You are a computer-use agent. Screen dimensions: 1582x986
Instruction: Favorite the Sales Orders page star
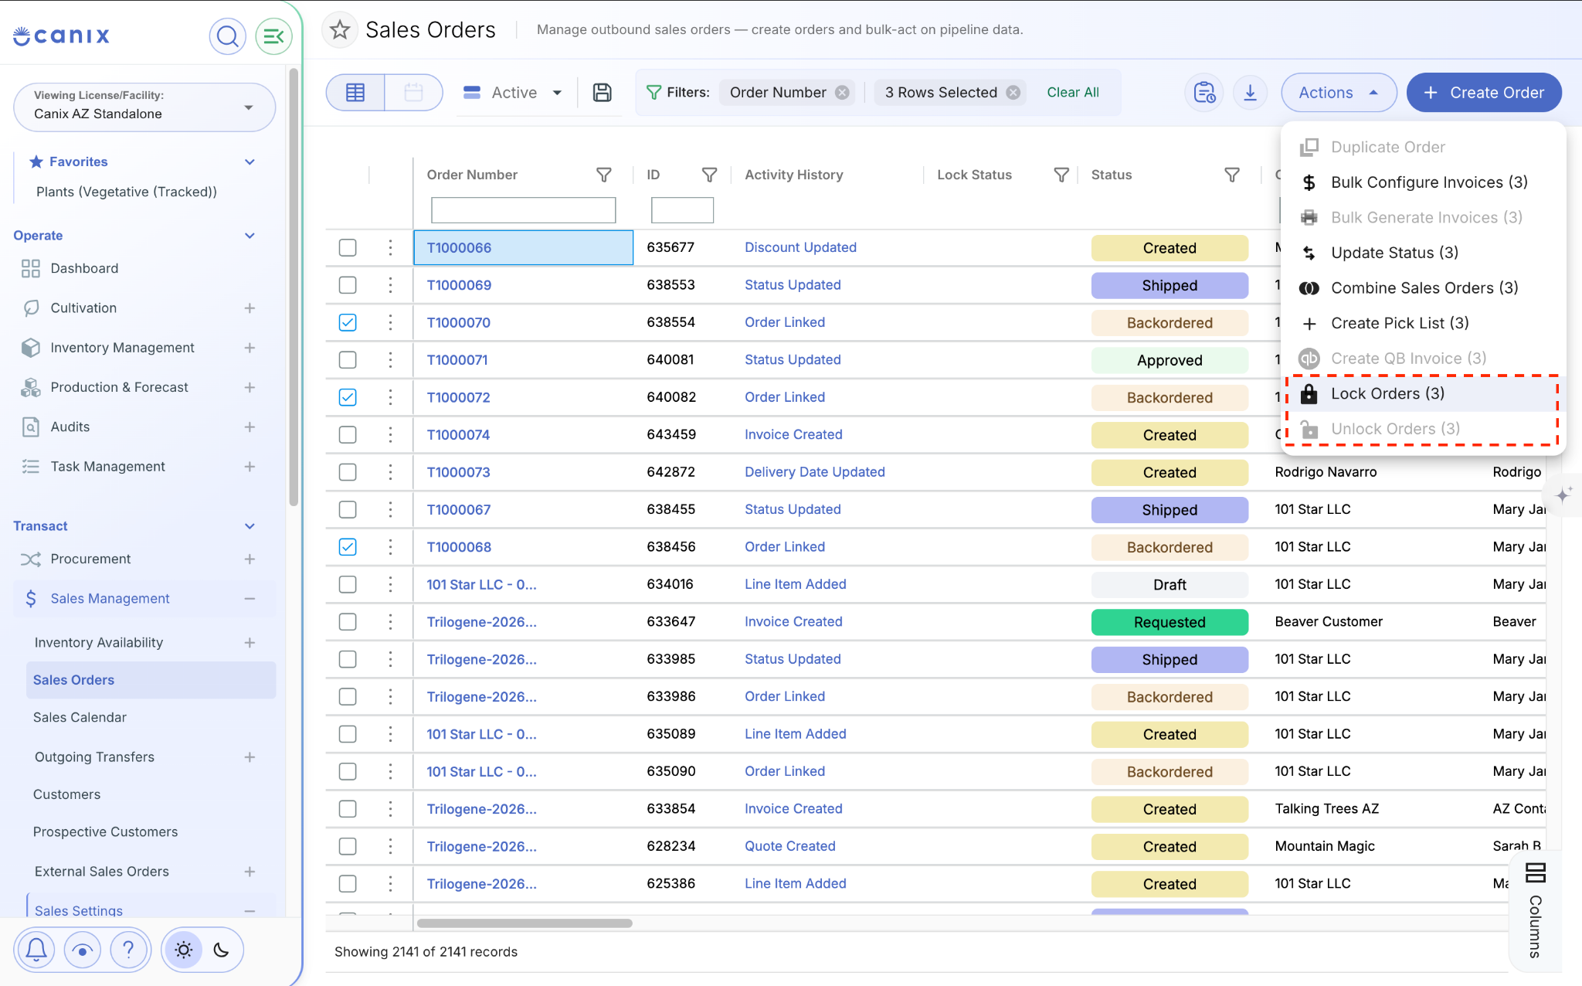(340, 30)
